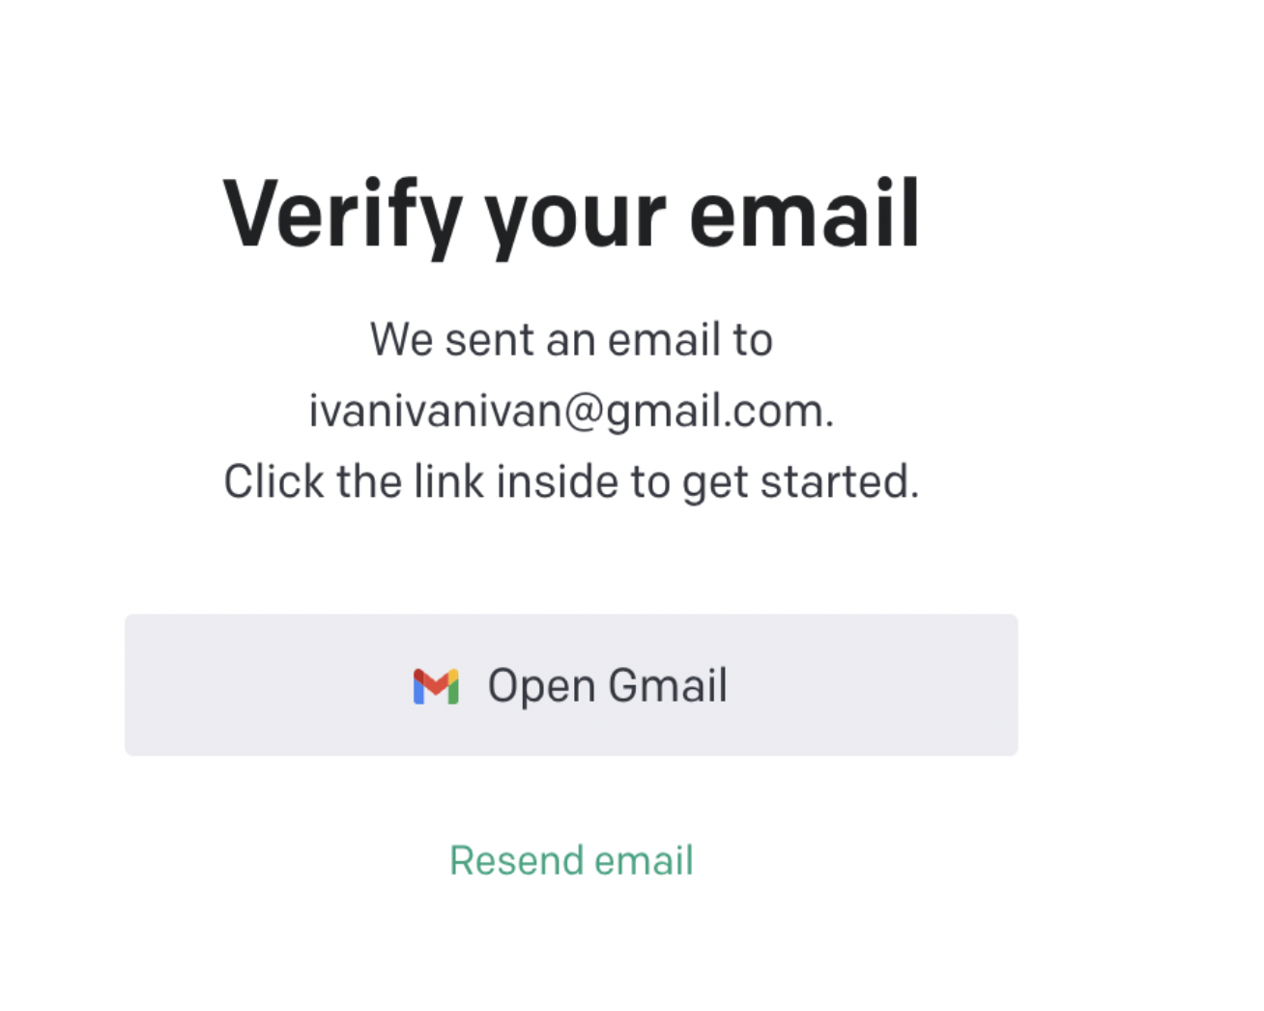Click "Click the link inside to get started" text
This screenshot has width=1264, height=1011.
click(x=571, y=482)
